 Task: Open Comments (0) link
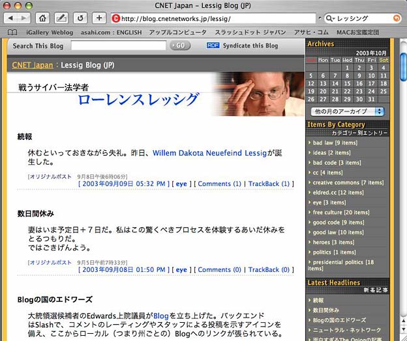220,270
